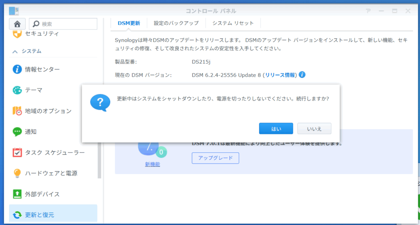
Task: Select the DSM更新 tab
Action: click(129, 23)
